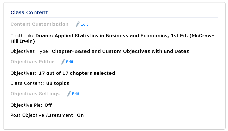Click the Objectives Type field label
The height and width of the screenshot is (131, 228).
[x=30, y=51]
